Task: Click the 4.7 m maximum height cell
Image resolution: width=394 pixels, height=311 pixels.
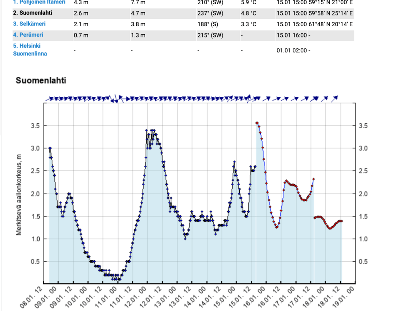Action: (x=138, y=13)
